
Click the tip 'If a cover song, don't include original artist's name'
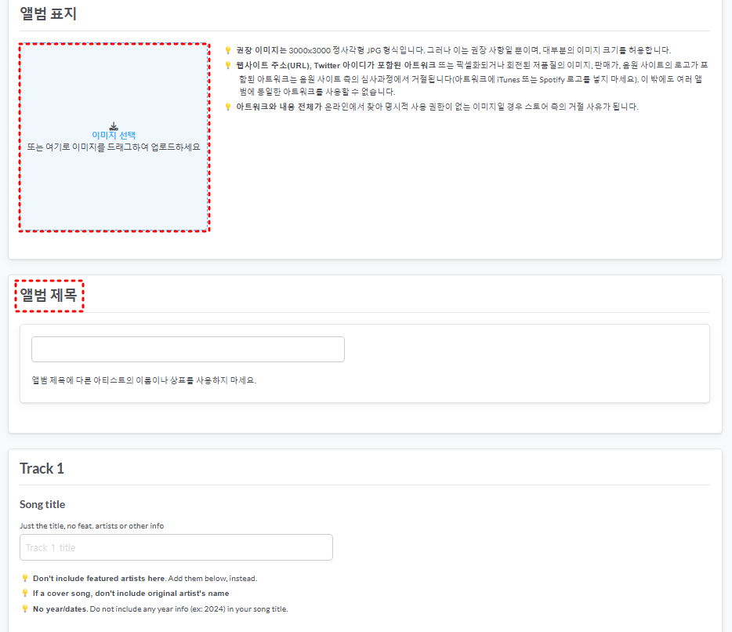pos(131,594)
